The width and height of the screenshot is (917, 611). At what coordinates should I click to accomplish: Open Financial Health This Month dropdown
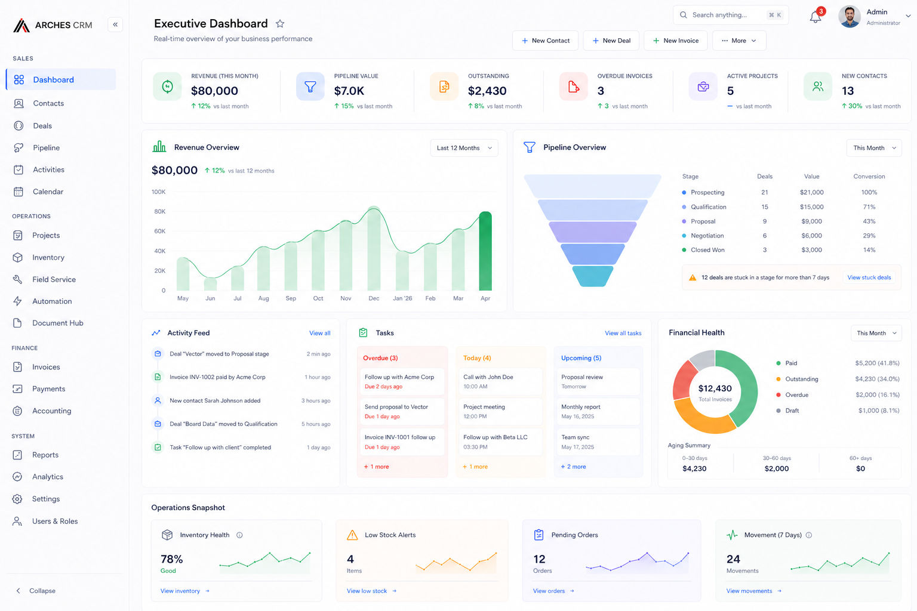[x=876, y=333]
